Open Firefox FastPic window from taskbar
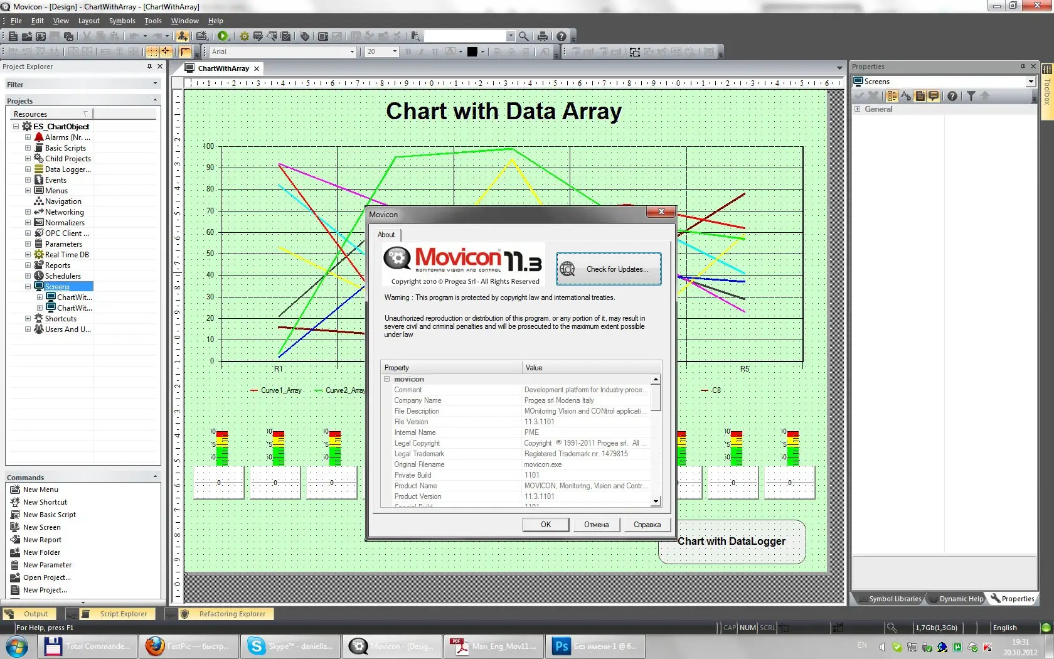This screenshot has height=659, width=1054. click(x=189, y=646)
